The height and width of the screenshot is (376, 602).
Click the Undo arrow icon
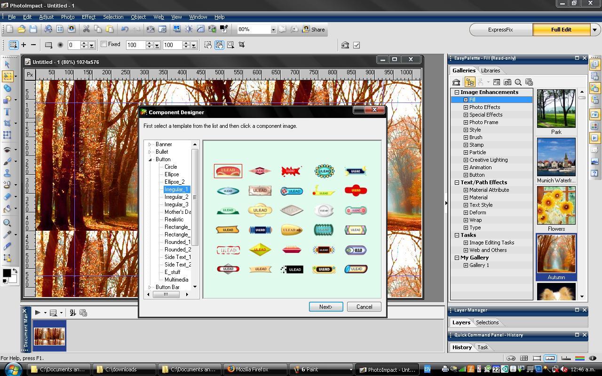tap(125, 29)
